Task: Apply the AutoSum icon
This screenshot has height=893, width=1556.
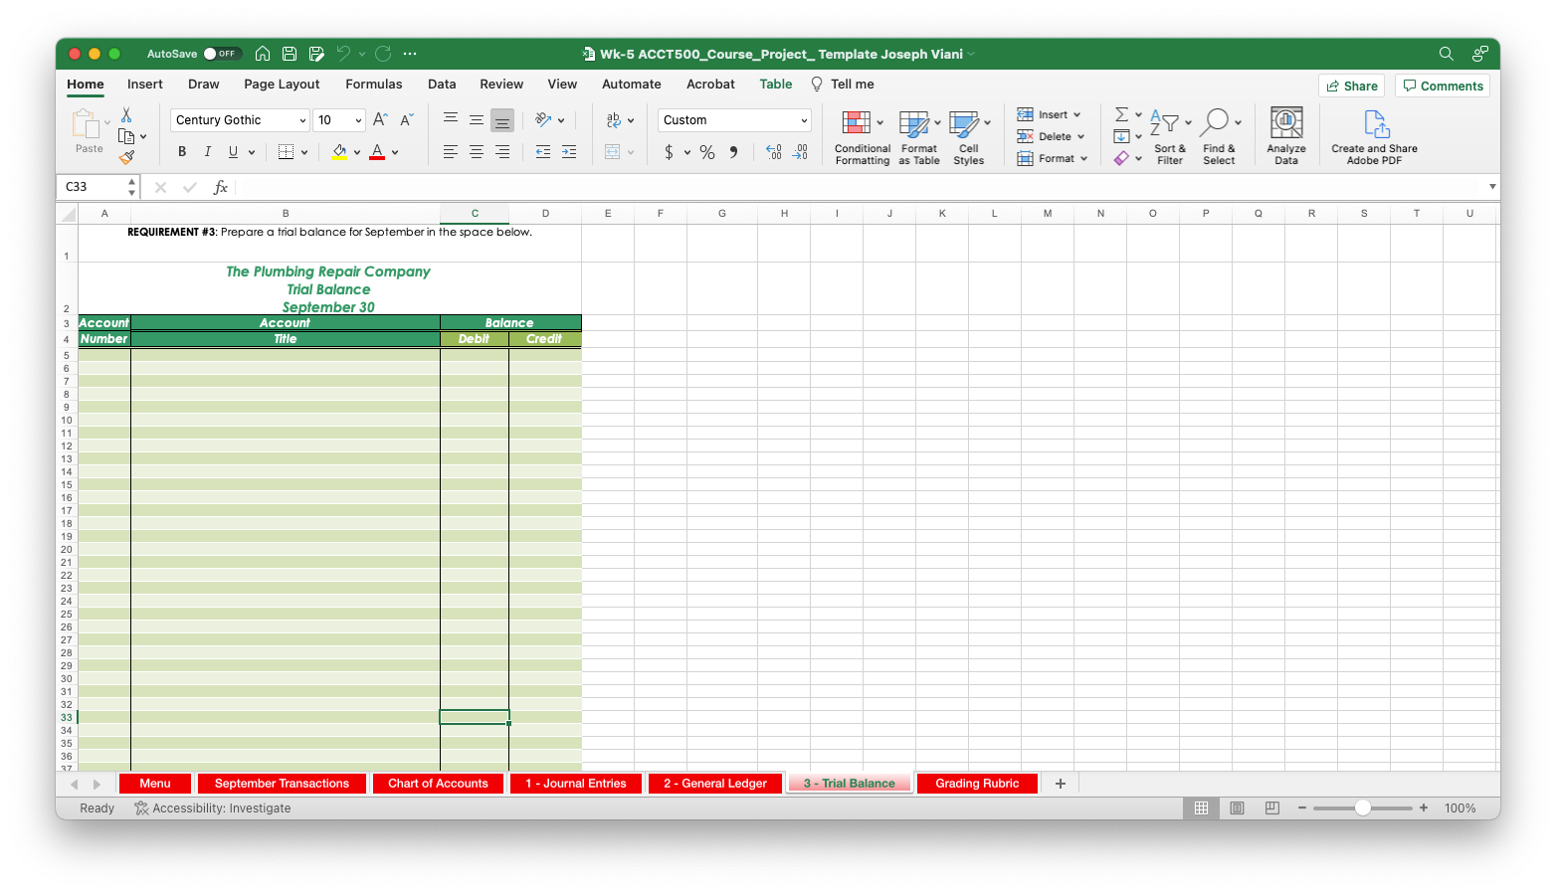Action: [1120, 113]
